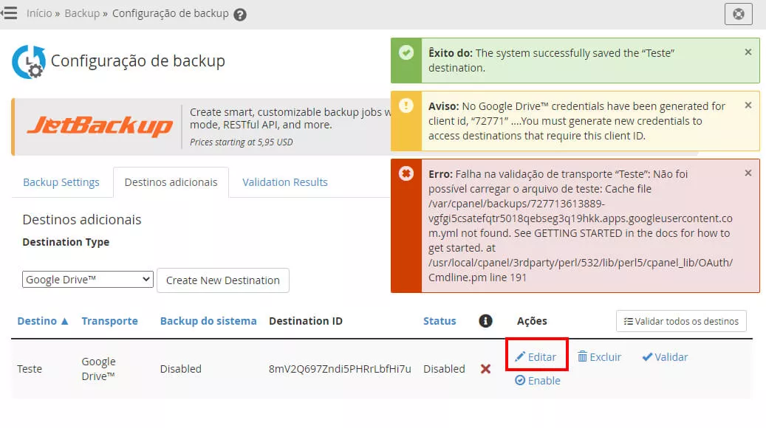Screen dimensions: 766x428
Task: Switch to Backup Settings tab
Action: pyautogui.click(x=61, y=182)
